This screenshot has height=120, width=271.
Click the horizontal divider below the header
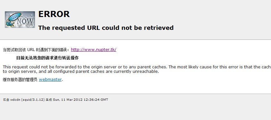click(135, 40)
